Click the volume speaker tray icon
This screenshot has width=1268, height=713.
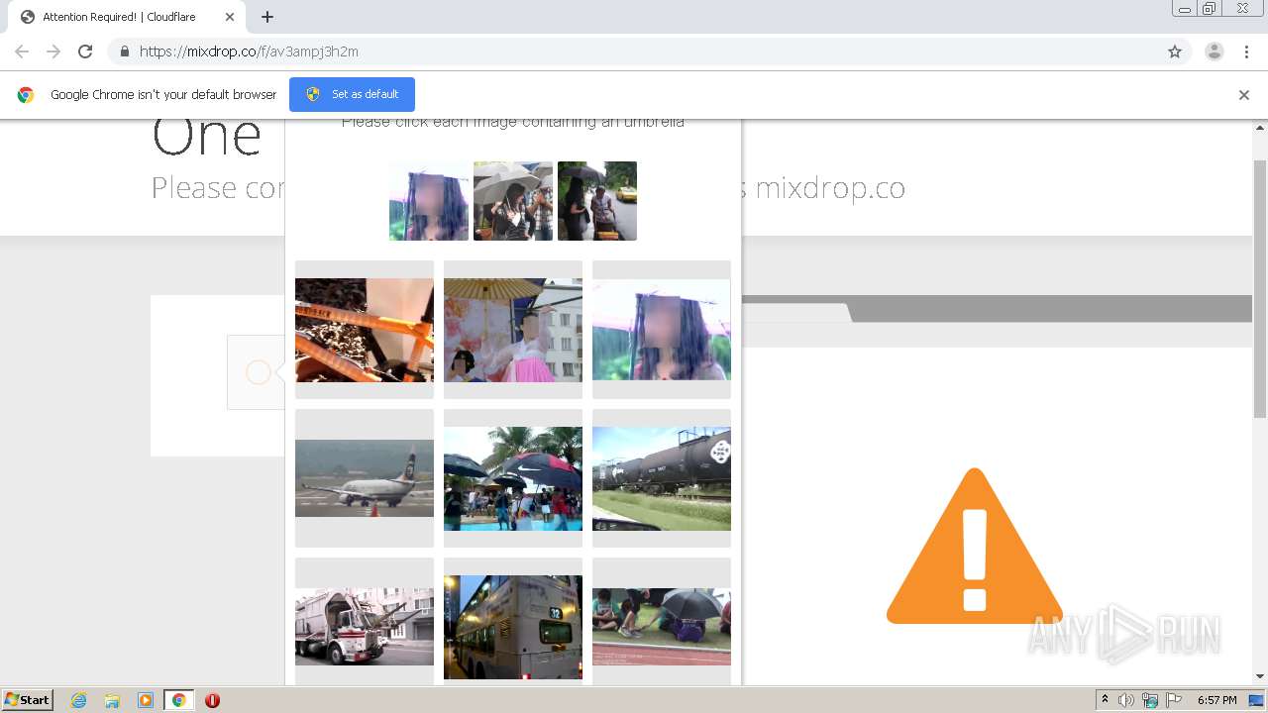tap(1126, 700)
